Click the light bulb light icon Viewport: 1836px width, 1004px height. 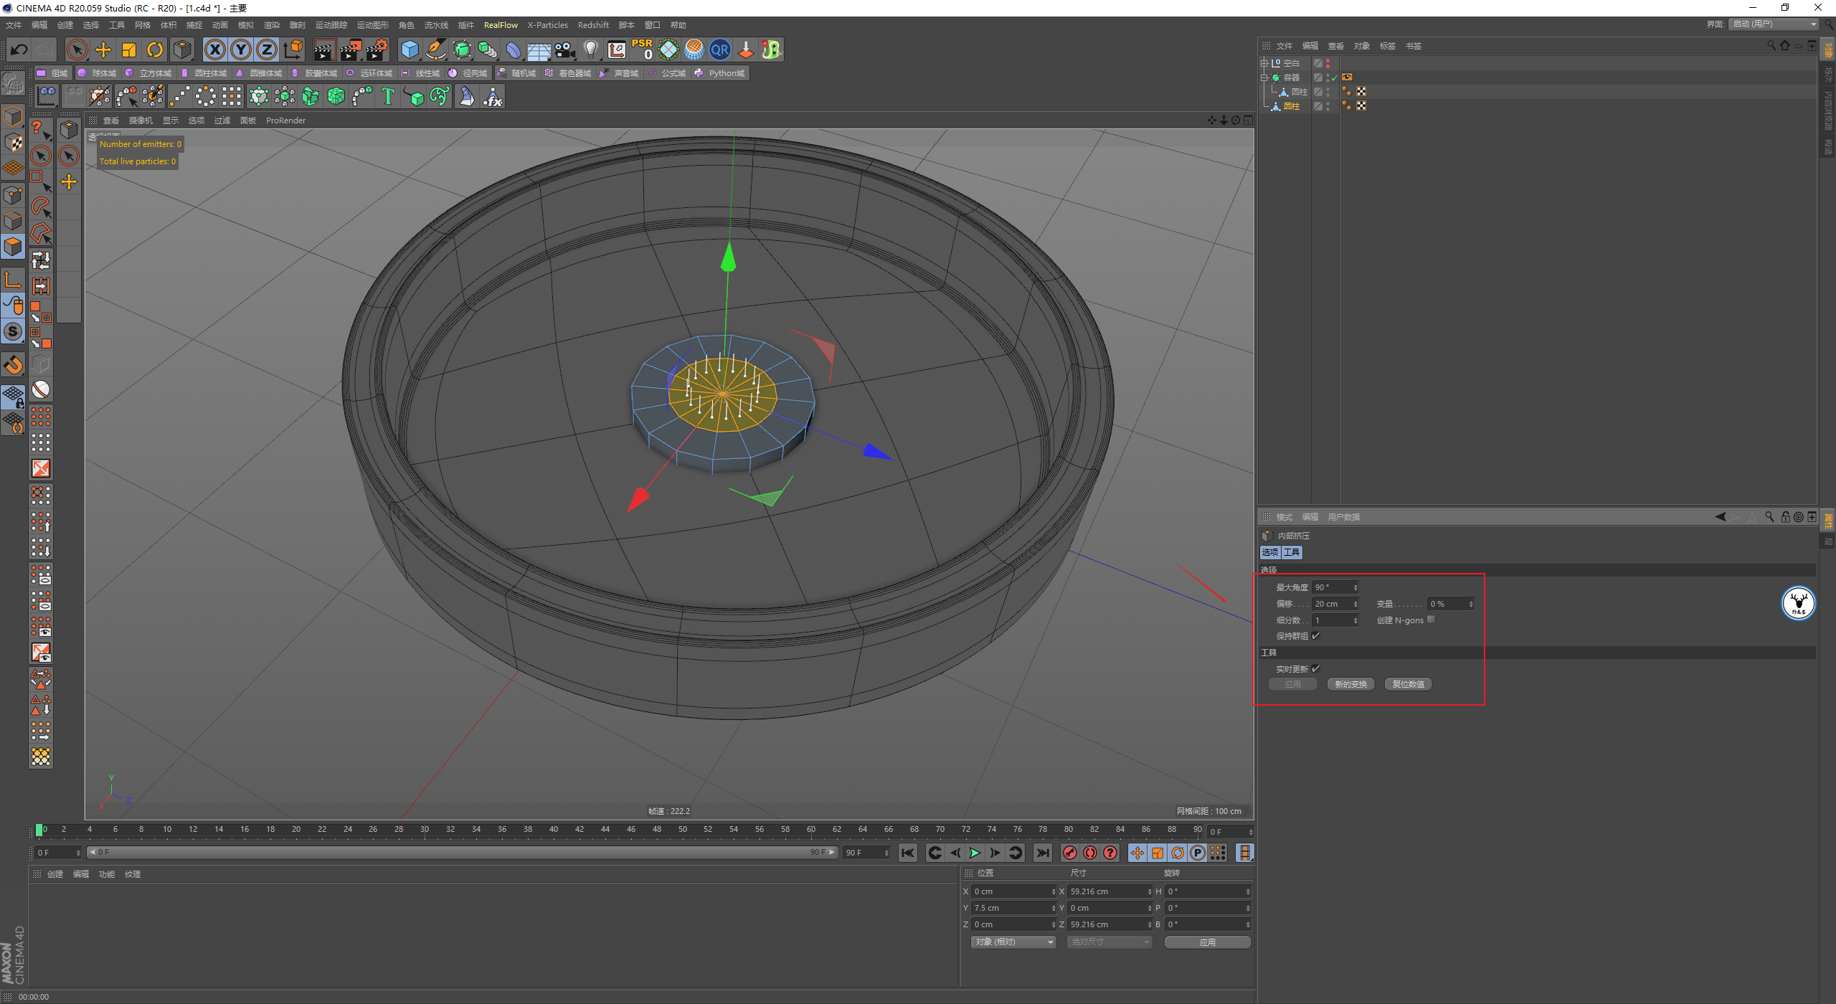[590, 49]
